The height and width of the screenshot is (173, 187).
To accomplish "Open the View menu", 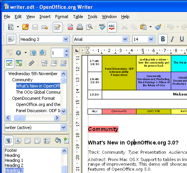I will (30, 17).
